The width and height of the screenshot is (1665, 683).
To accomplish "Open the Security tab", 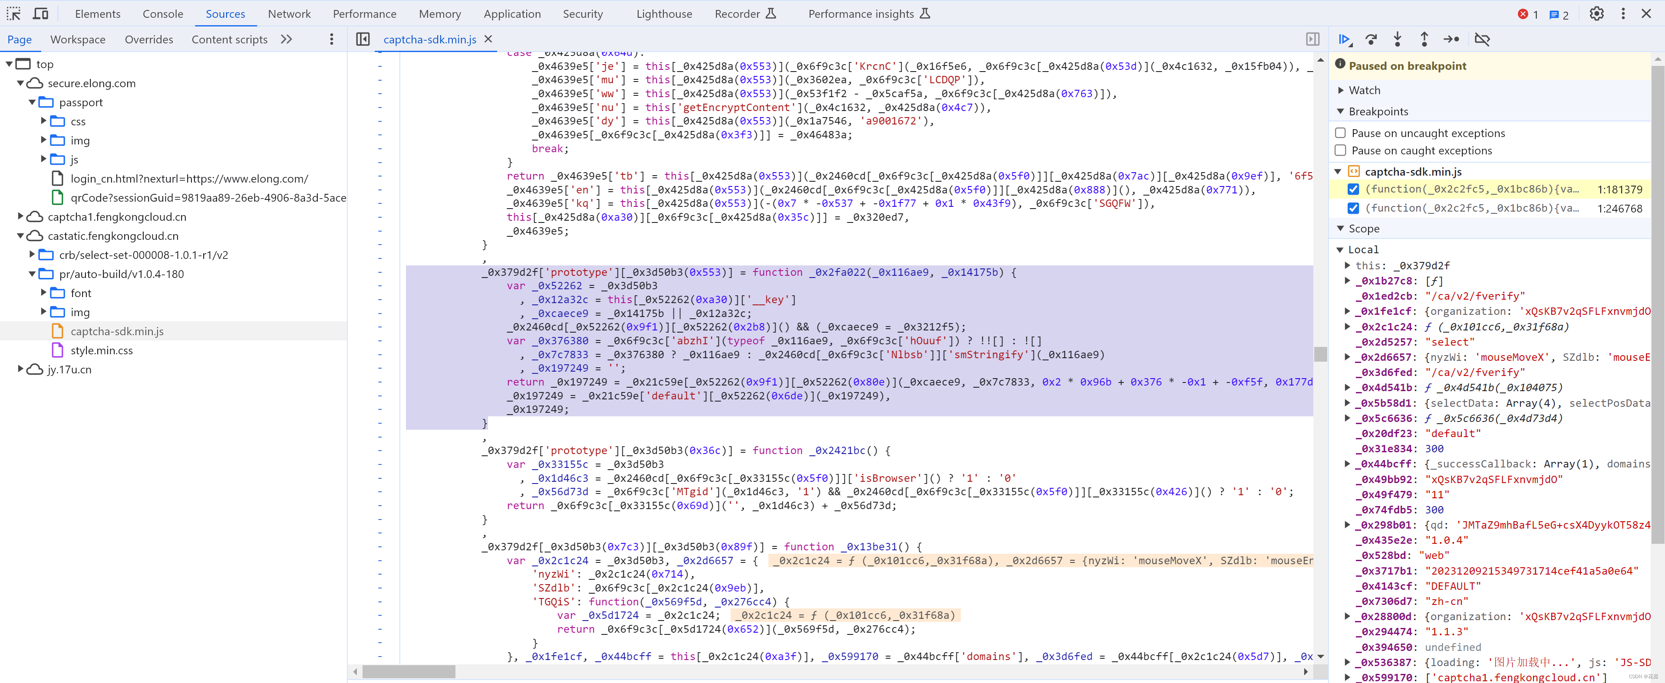I will click(582, 14).
